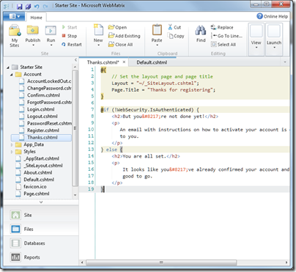
Task: Open Find binoculars tool
Action: [201, 34]
